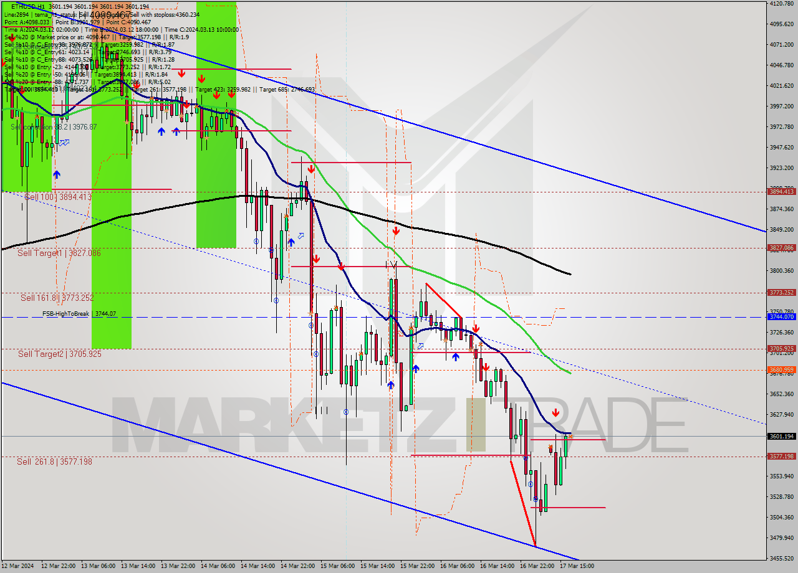Select the 'Sell Target2 | 3705.925' label
The width and height of the screenshot is (798, 573).
click(59, 354)
